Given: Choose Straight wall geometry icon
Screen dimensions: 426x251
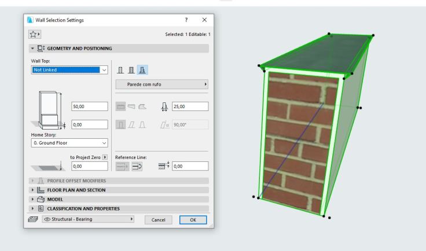Looking at the screenshot, I should click(120, 106).
